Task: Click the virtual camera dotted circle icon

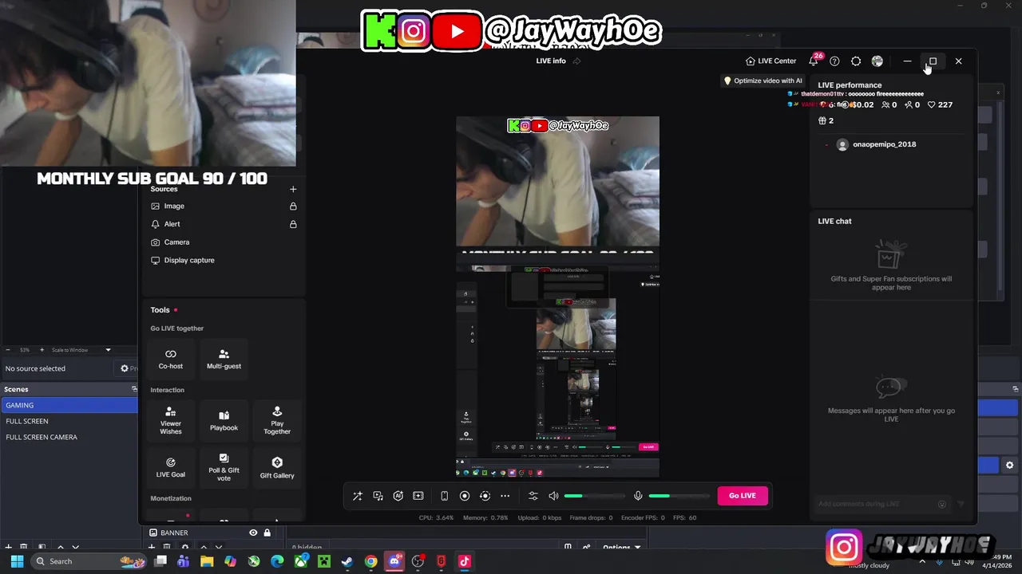Action: pos(485,496)
